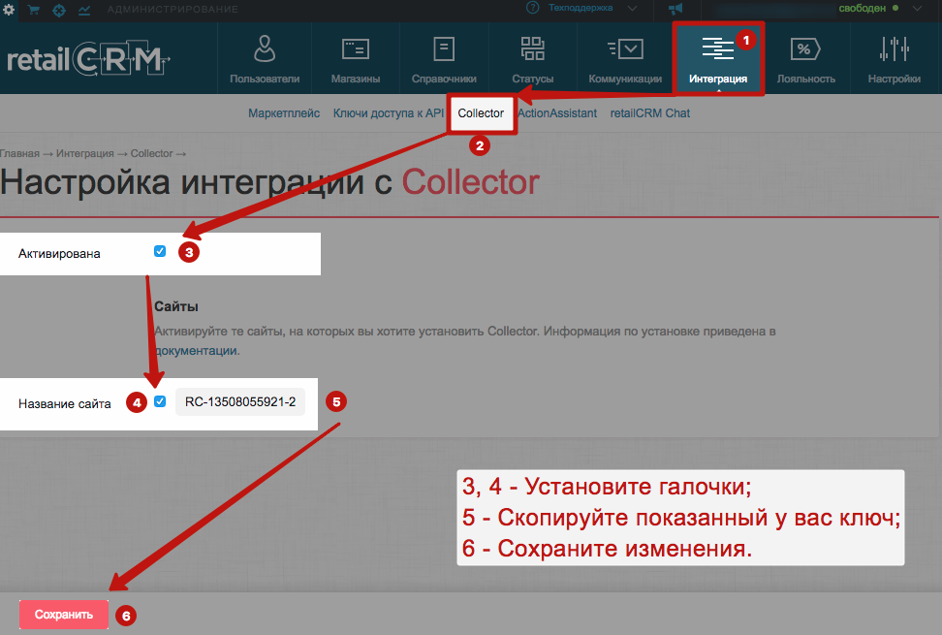The height and width of the screenshot is (635, 942).
Task: Open the Пользователи section icon
Action: tap(265, 48)
